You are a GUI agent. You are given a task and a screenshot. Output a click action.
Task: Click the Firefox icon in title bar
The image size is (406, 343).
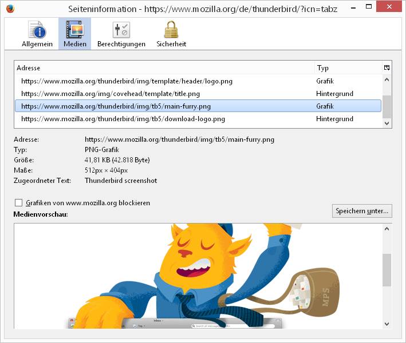(10, 9)
